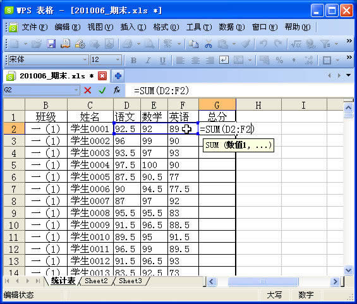Click the Save floppy disk icon
Screen dimensions: 357x304
pyautogui.click(x=51, y=44)
